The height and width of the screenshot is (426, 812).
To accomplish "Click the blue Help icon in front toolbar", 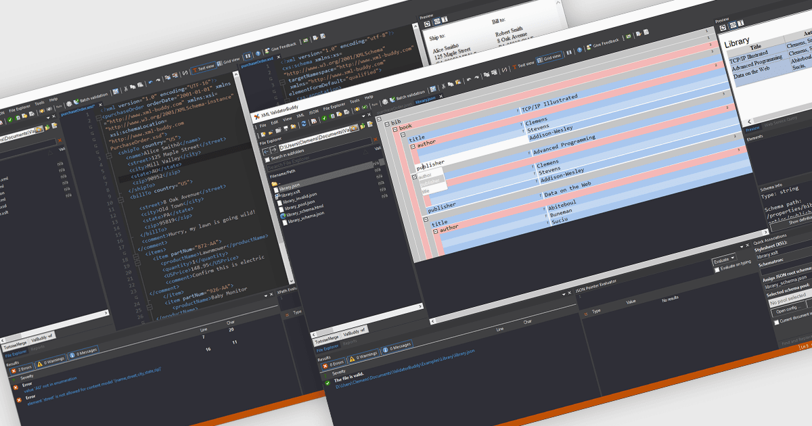I will (579, 50).
